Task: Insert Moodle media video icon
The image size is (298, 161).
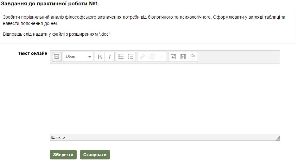Action: click(x=183, y=57)
